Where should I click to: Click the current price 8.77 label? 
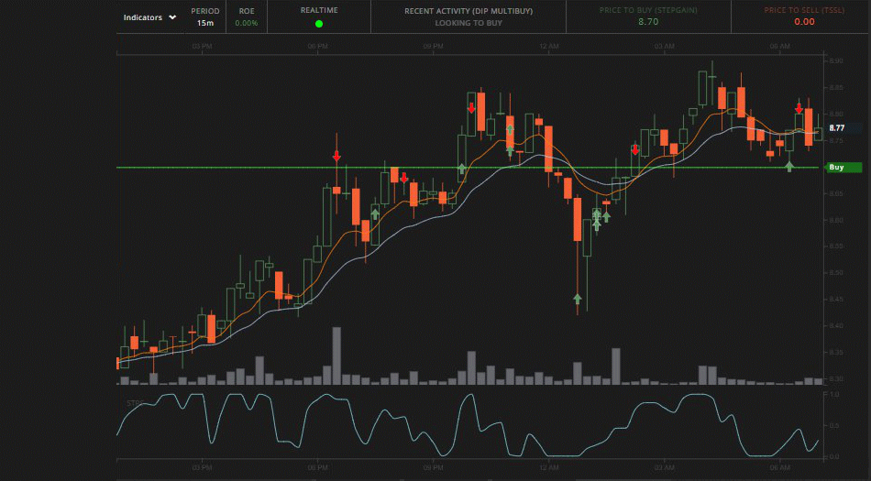point(837,128)
